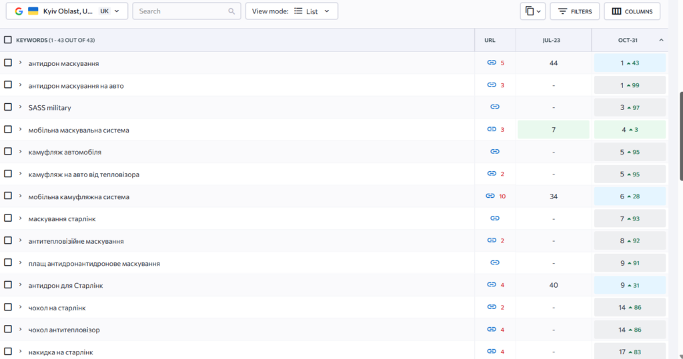The image size is (683, 359).
Task: Open URL link icon for мобільна маскувальна система
Action: tap(492, 129)
